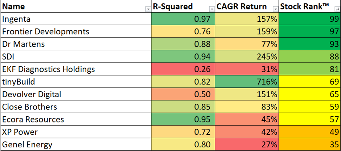Image resolution: width=341 pixels, height=151 pixels.
Task: Select the tinyBuild 716% CAGR cell
Action: (247, 82)
